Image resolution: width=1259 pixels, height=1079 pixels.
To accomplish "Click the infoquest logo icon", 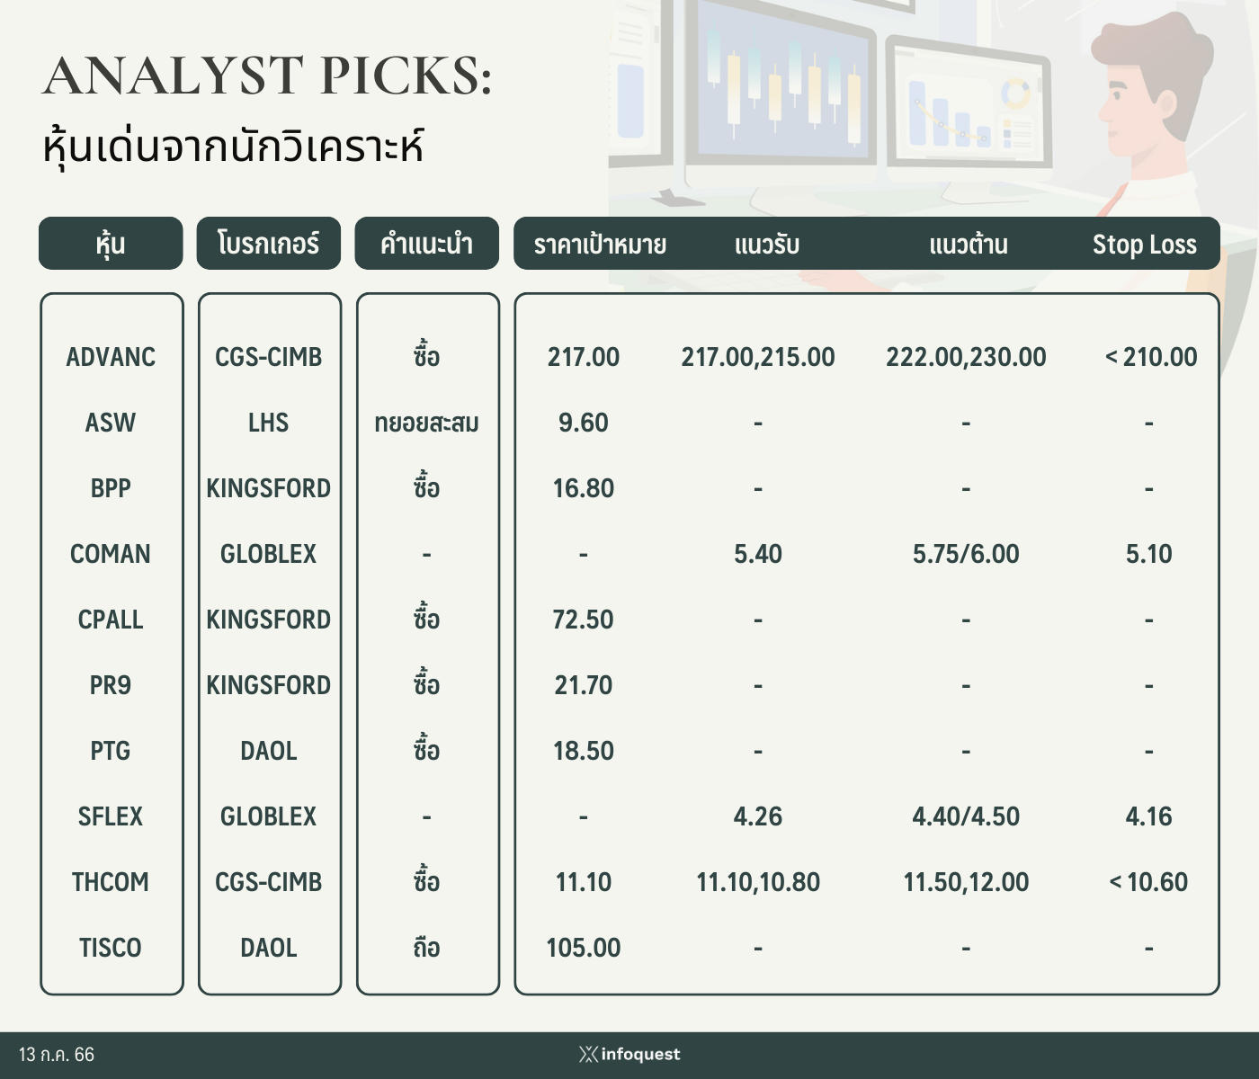I will click(x=588, y=1054).
